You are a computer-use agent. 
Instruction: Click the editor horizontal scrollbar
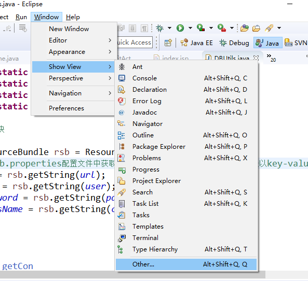tap(132, 274)
